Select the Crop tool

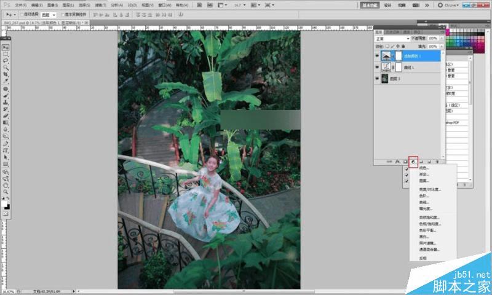coord(6,74)
